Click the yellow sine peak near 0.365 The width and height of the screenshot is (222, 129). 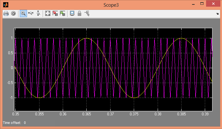pos(86,38)
